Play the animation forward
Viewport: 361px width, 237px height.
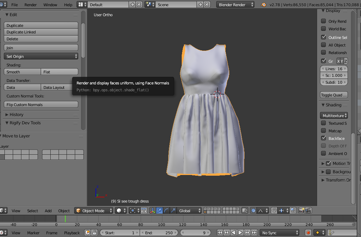coord(240,233)
